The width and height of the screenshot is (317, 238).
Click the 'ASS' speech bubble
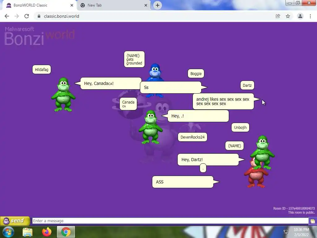click(183, 182)
